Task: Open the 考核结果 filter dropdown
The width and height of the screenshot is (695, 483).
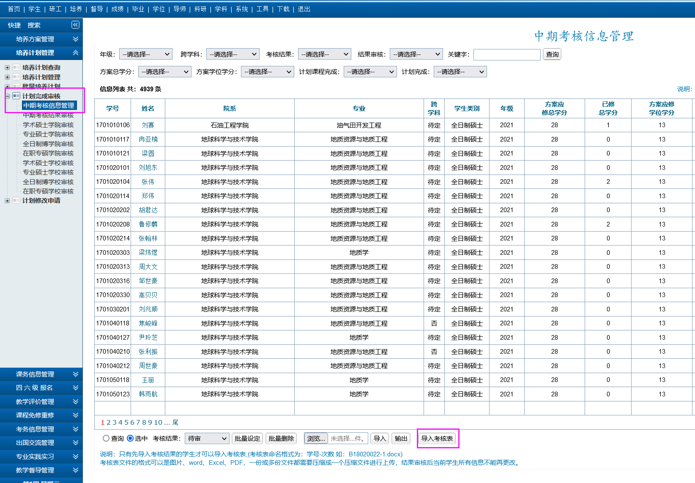Action: (324, 54)
